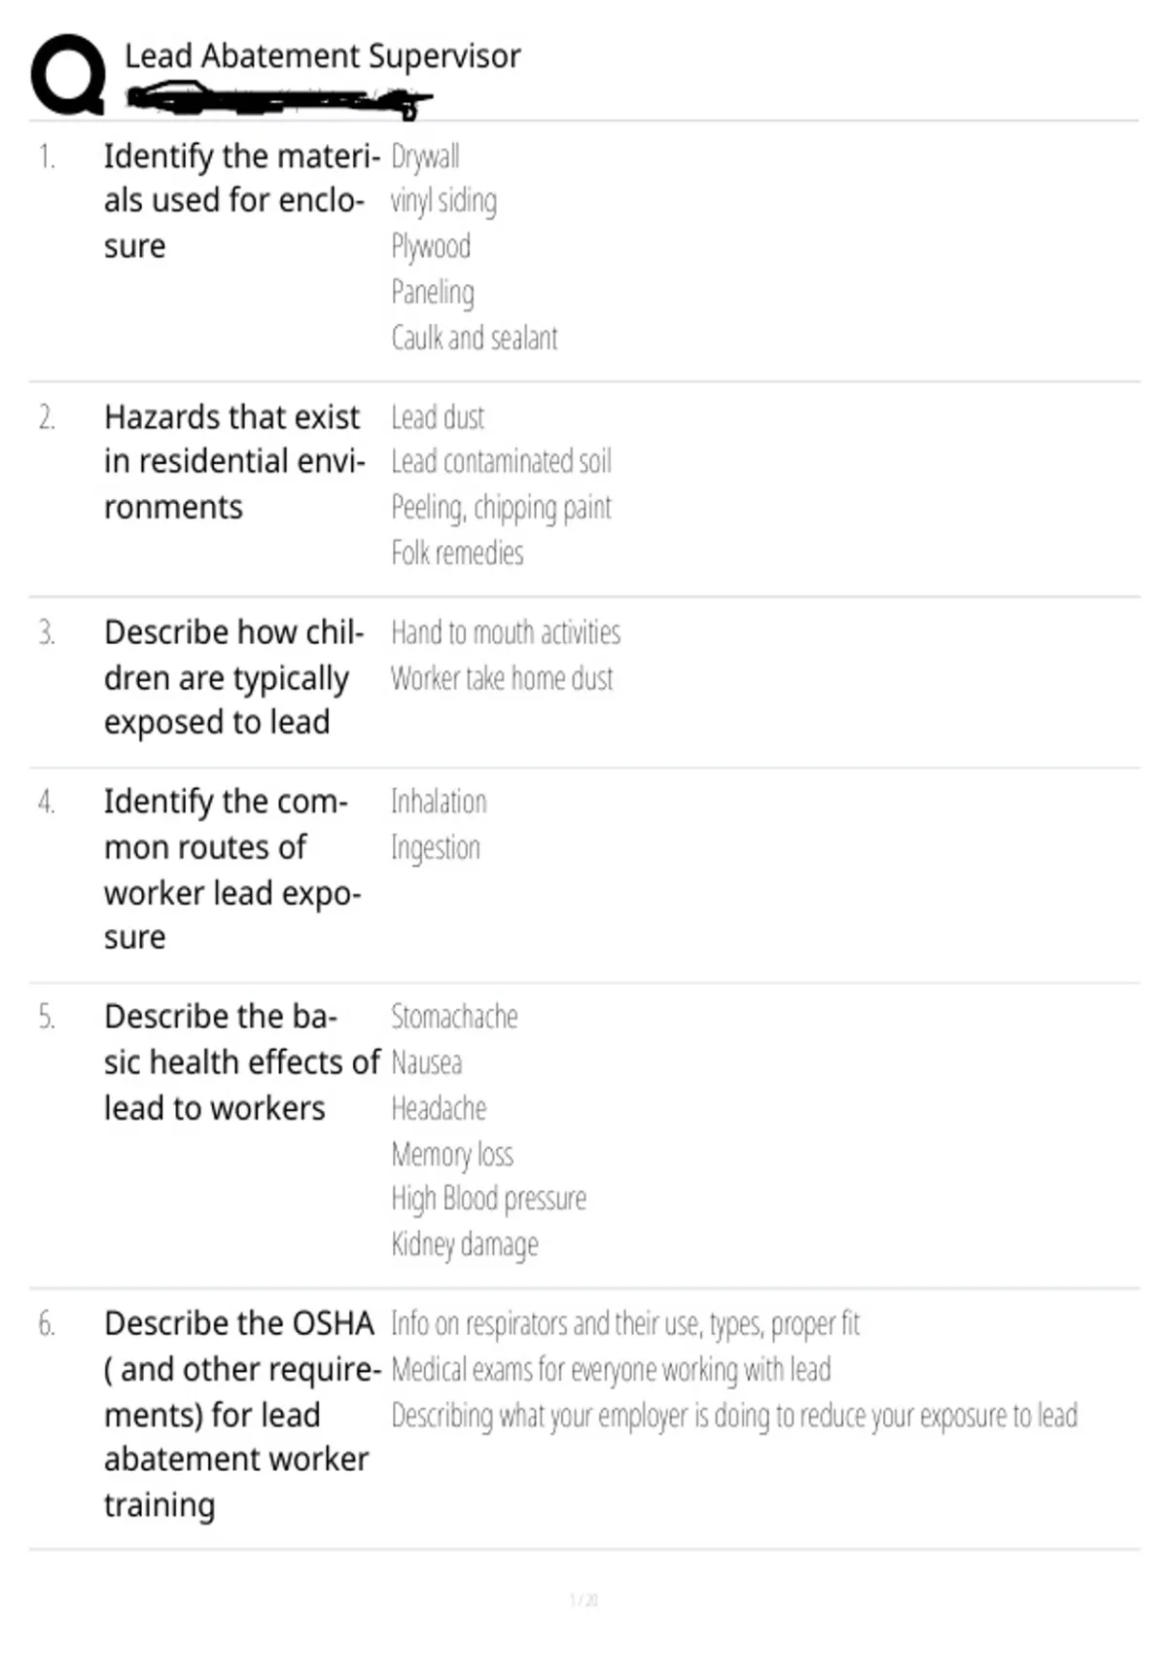
Task: Select term 'Identify the materials used for enclosure'
Action: click(241, 200)
